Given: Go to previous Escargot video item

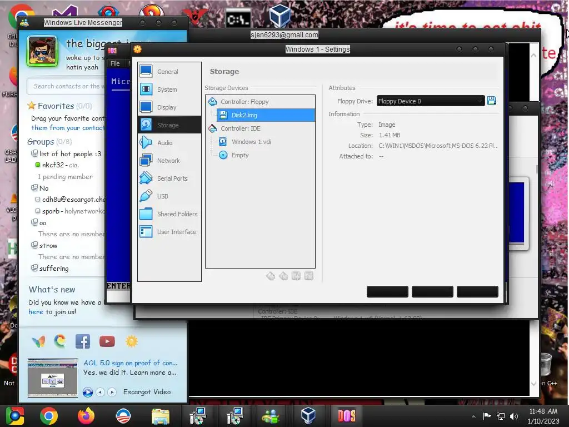Looking at the screenshot, I should tap(100, 392).
